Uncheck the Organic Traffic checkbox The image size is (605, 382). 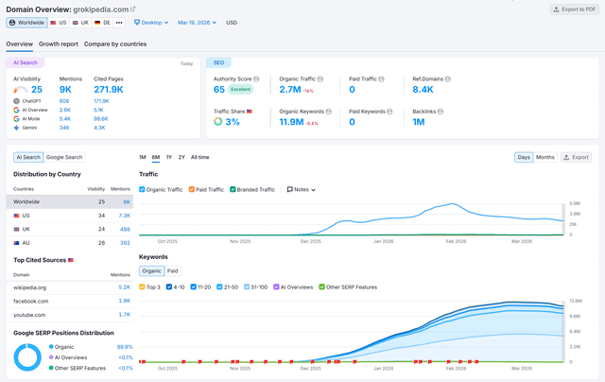(143, 189)
